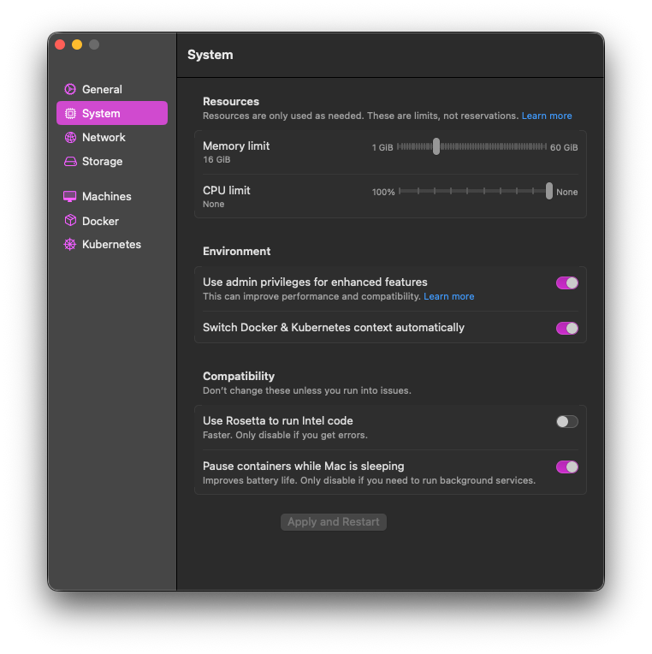The height and width of the screenshot is (654, 652).
Task: Click the Machines monitor icon
Action: [70, 196]
